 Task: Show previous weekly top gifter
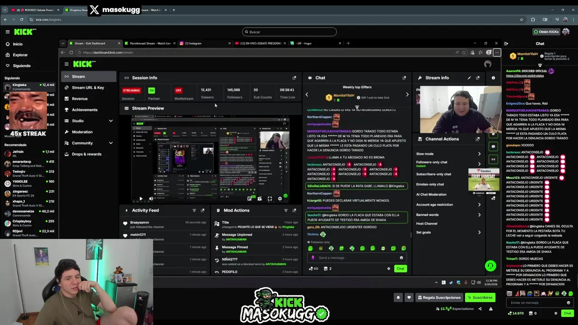(x=307, y=95)
